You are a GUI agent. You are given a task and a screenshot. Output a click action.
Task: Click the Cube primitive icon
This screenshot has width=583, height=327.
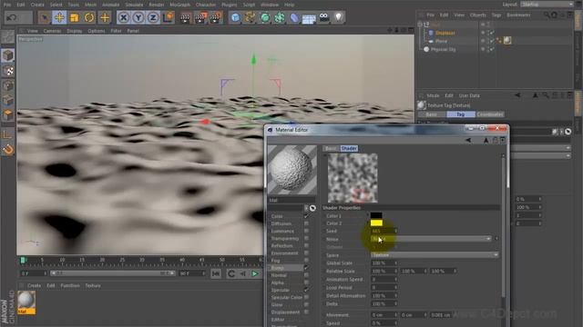[x=235, y=17]
